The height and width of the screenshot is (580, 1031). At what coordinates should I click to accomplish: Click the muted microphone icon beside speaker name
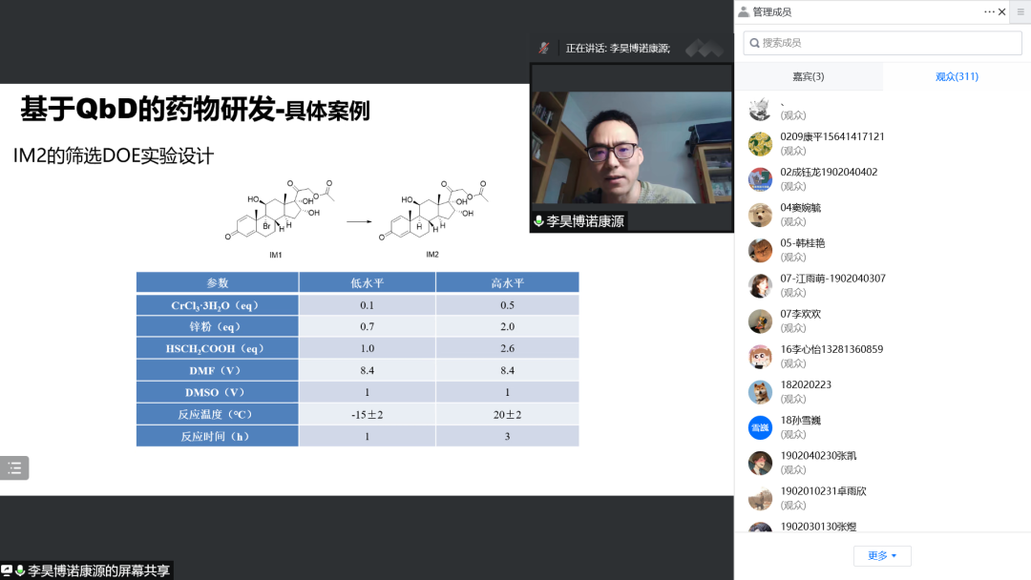point(543,48)
